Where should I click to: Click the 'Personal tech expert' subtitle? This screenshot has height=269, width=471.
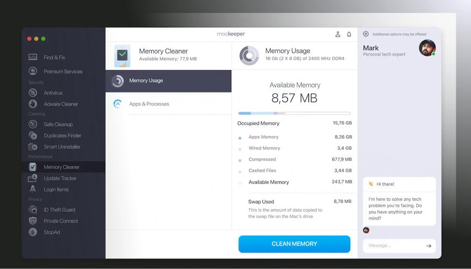point(384,54)
